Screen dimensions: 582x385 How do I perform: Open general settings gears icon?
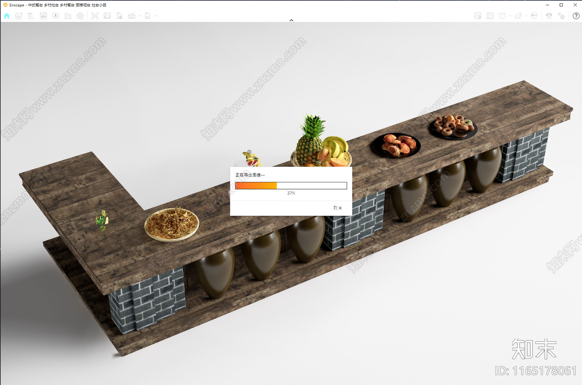pos(561,16)
